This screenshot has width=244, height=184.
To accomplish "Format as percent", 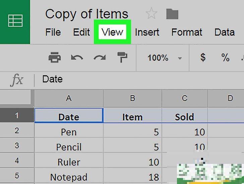I will pos(225,58).
